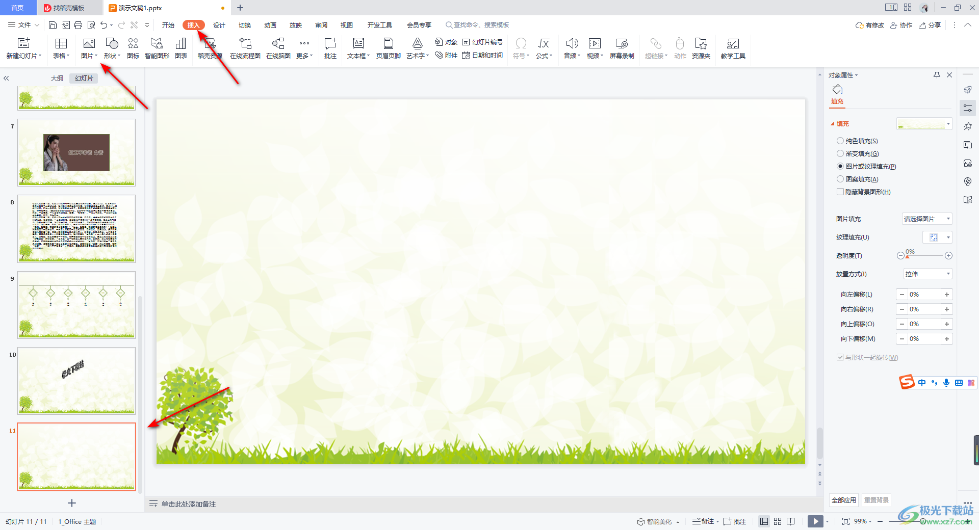Add a Comment (批注) from the ribbon

coord(330,48)
